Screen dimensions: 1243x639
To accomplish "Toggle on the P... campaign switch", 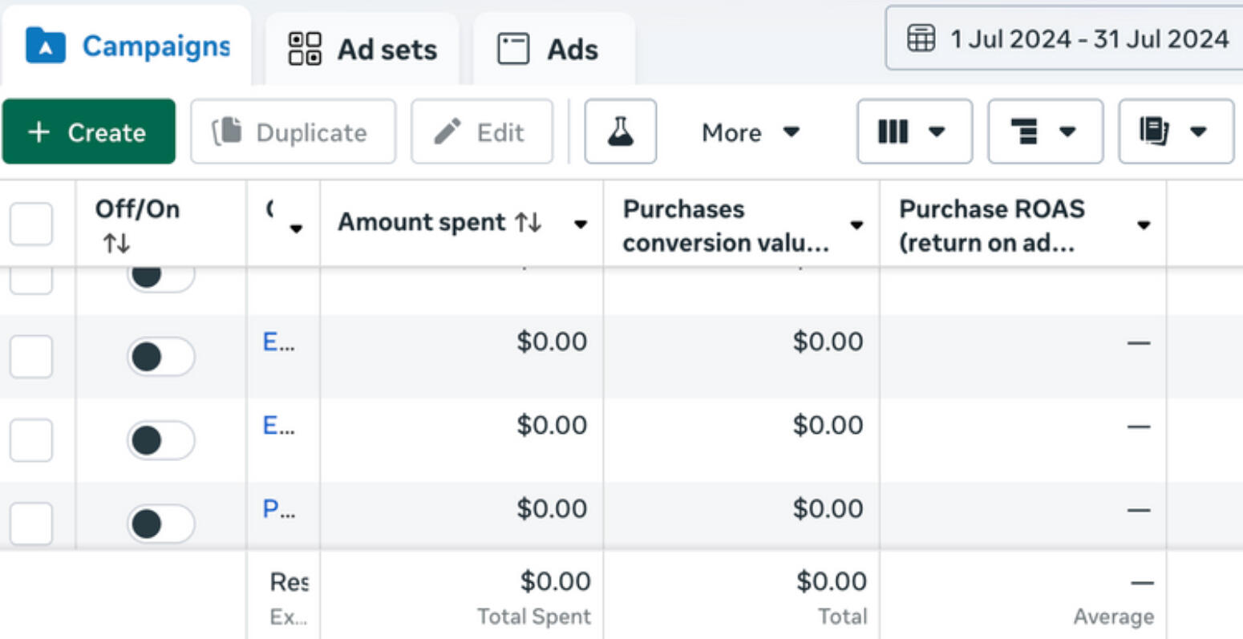I will [x=160, y=524].
